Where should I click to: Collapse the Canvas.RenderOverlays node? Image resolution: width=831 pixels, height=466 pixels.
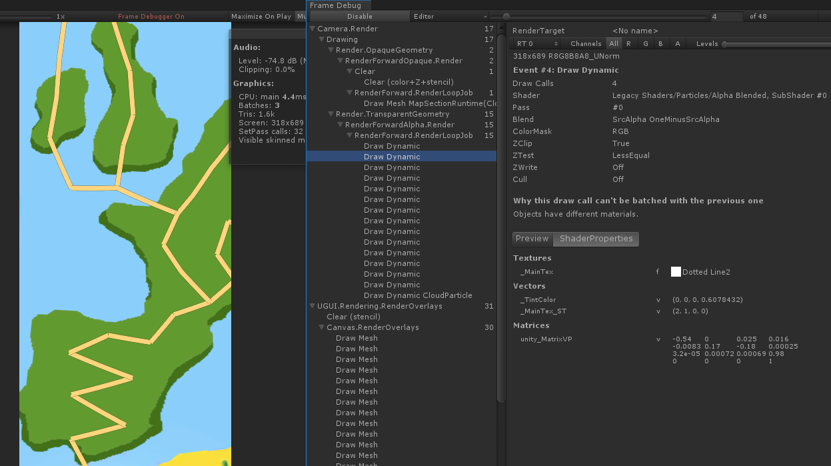pyautogui.click(x=322, y=328)
